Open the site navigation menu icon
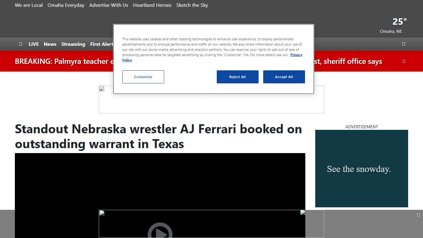This screenshot has height=238, width=423. click(x=20, y=44)
